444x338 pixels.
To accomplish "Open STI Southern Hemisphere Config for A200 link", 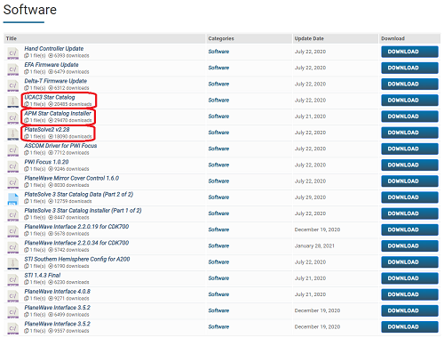I will 77,259.
